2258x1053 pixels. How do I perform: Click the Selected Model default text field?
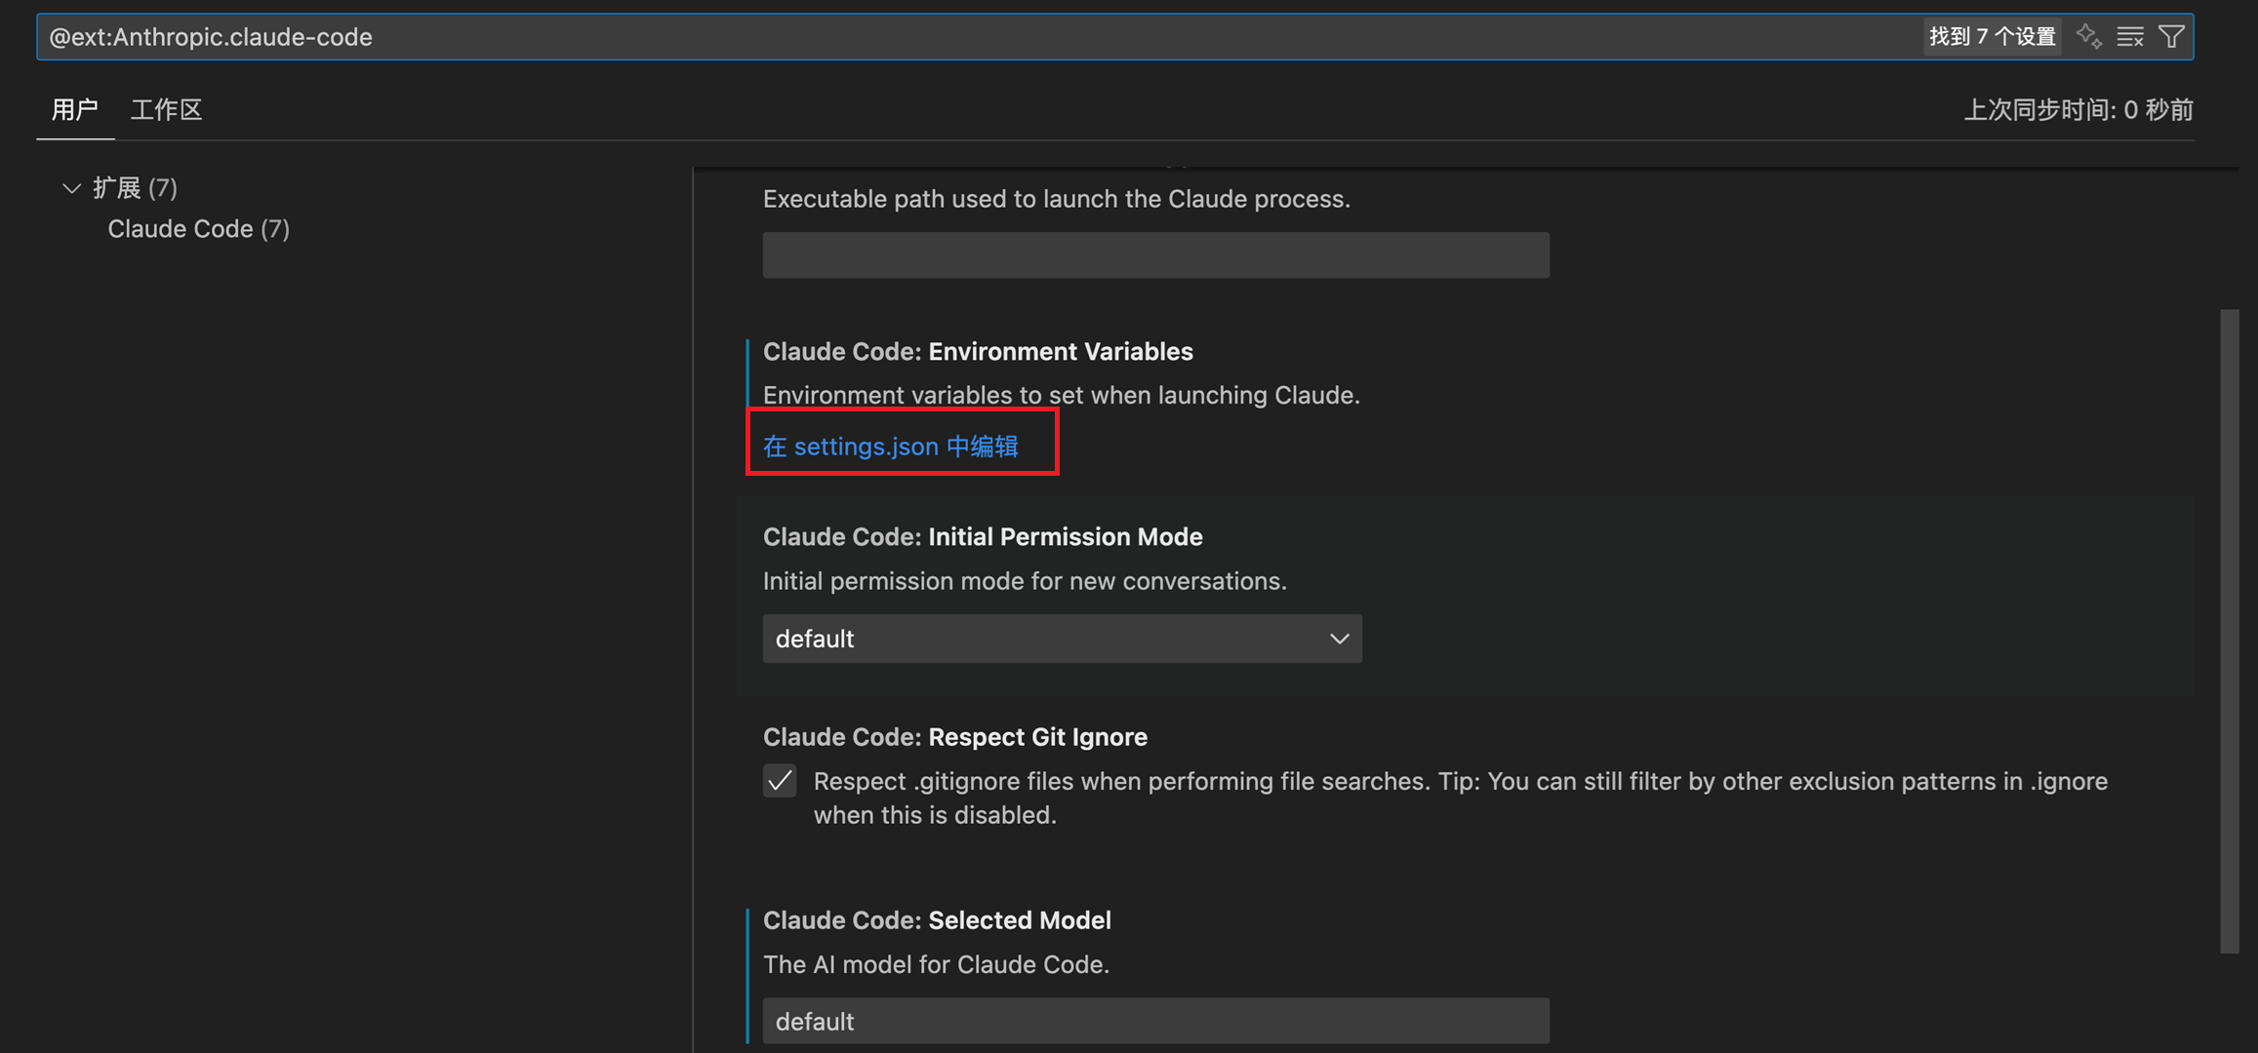(x=1155, y=1021)
